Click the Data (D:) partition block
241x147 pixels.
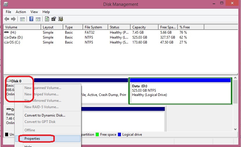(180, 92)
